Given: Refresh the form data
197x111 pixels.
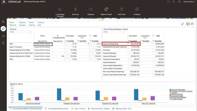Looking at the screenshot, I should 192,24.
